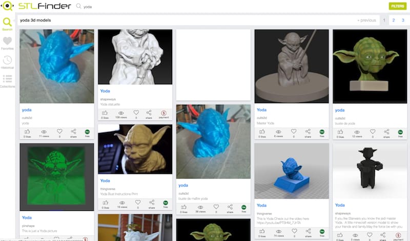Screen dimensions: 410x241
Task: Open the Search section in sidebar
Action: pos(7,24)
